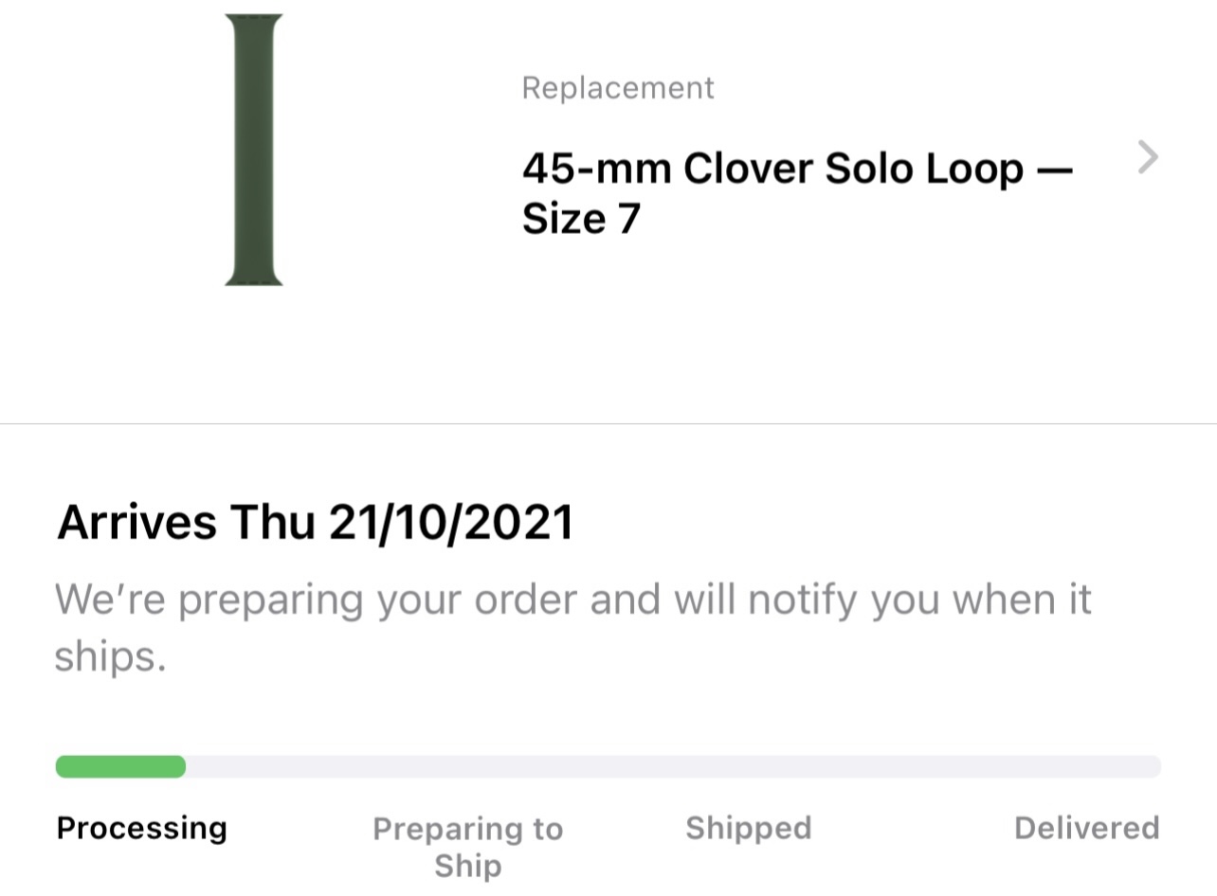This screenshot has width=1217, height=896.
Task: Select the Preparing to Ship step
Action: tap(467, 847)
